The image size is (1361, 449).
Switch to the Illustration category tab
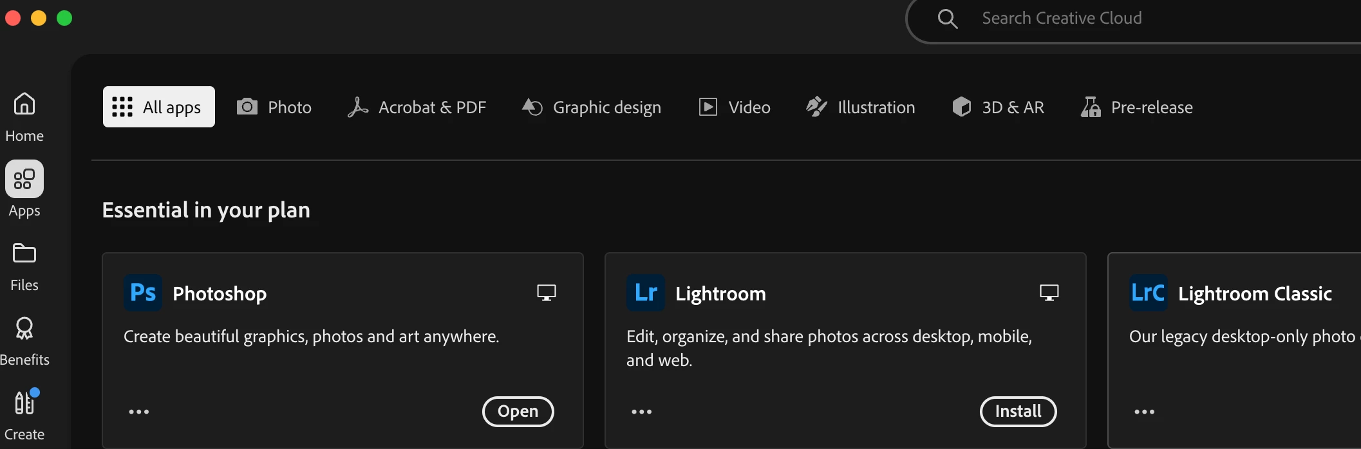click(860, 107)
